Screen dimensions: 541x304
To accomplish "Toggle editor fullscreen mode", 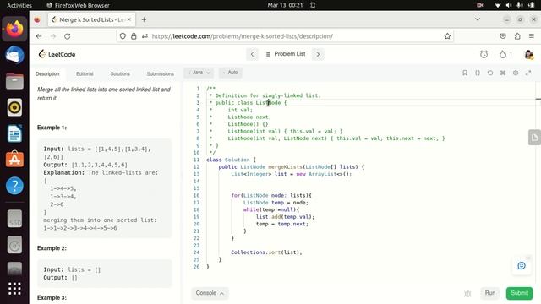I will [528, 73].
